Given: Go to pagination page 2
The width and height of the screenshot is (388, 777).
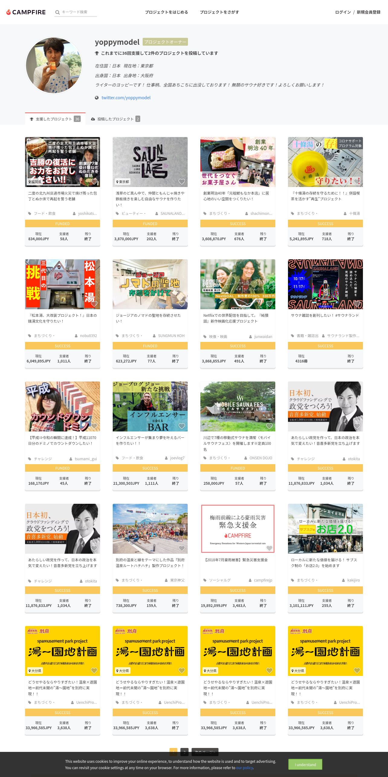Looking at the screenshot, I should click(184, 752).
